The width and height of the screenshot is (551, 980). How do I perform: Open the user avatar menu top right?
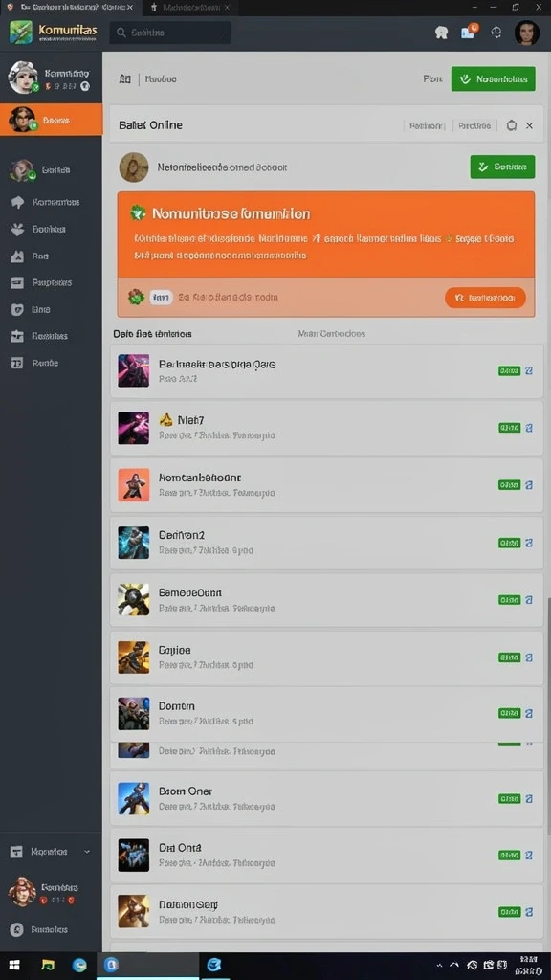(x=527, y=33)
